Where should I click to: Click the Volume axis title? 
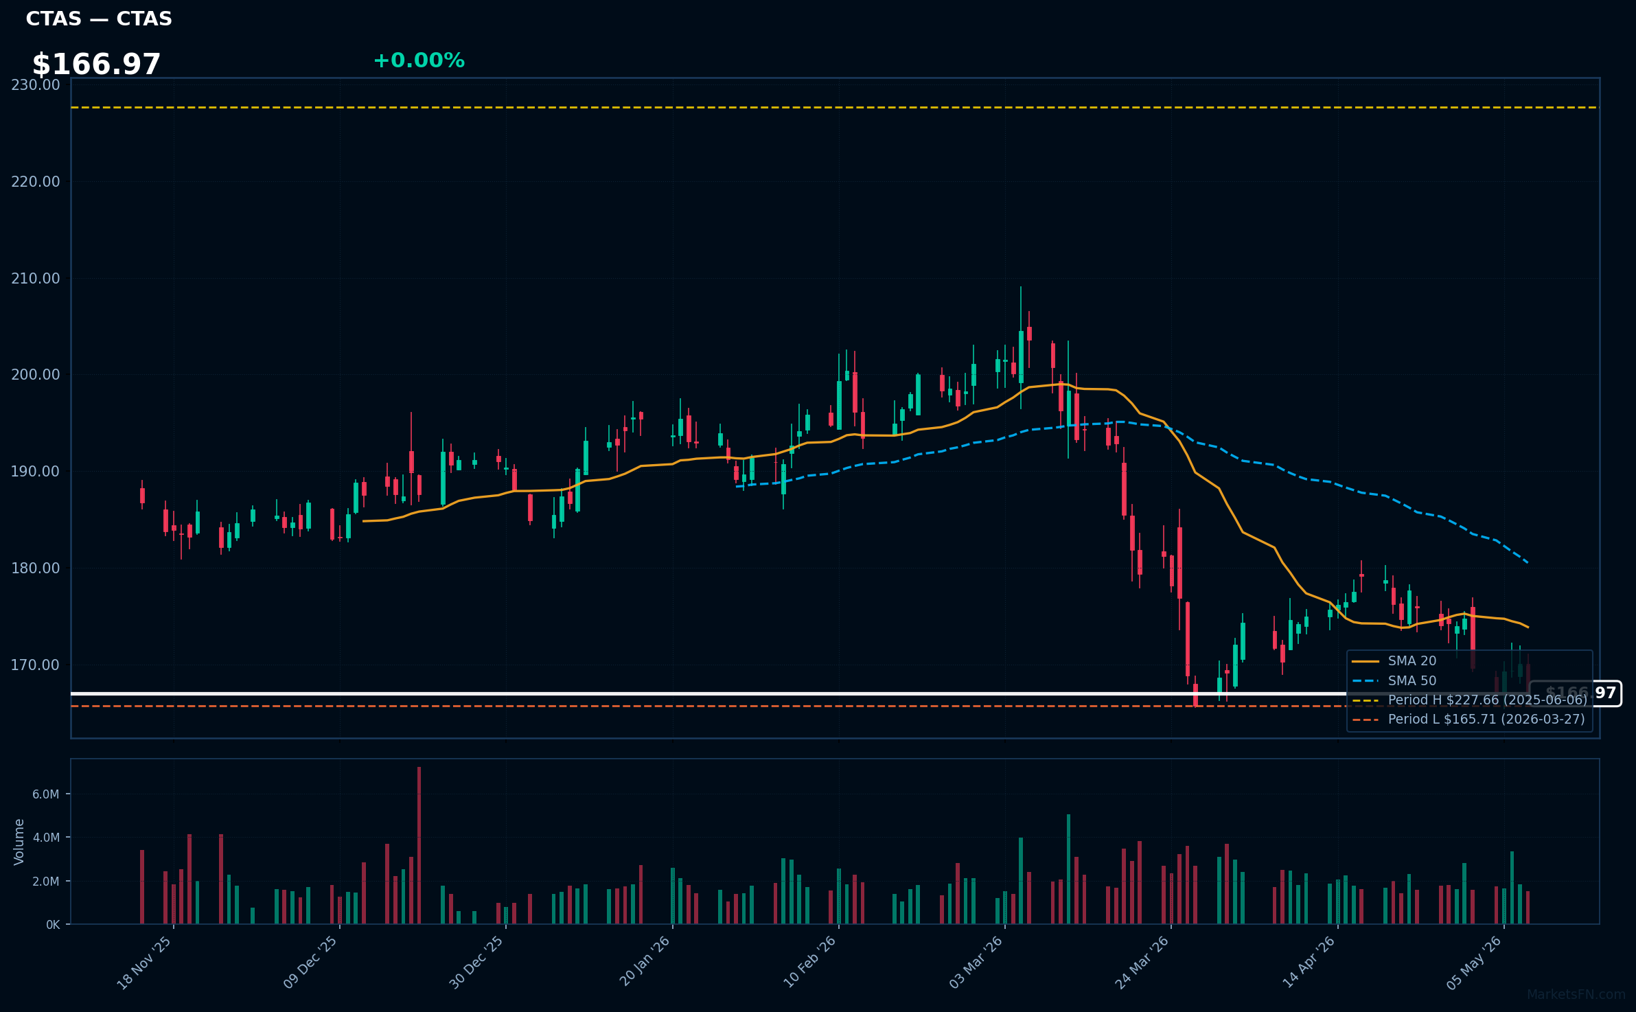pyautogui.click(x=19, y=842)
